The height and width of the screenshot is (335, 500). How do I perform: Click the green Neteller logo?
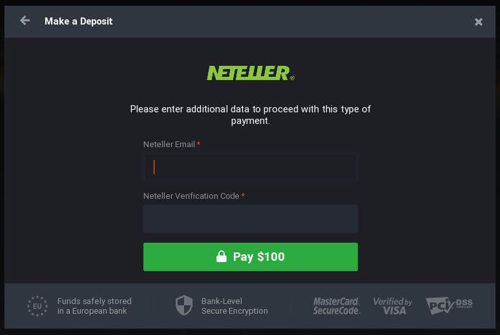250,73
